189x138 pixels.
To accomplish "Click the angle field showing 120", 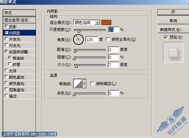I will point(92,39).
